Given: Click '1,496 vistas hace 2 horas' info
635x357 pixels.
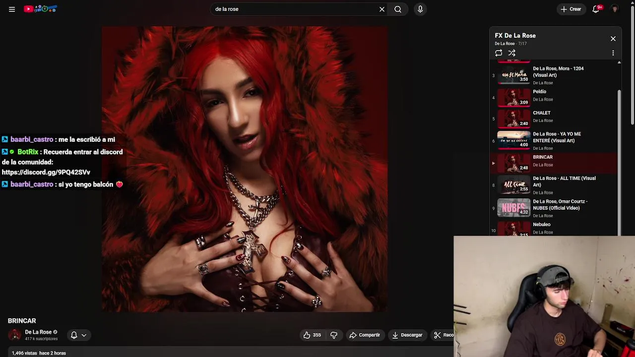Looking at the screenshot, I should coord(39,353).
